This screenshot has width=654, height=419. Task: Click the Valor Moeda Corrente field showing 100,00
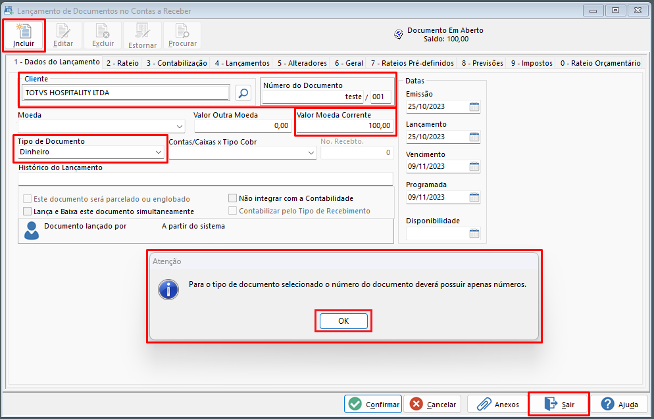point(345,126)
